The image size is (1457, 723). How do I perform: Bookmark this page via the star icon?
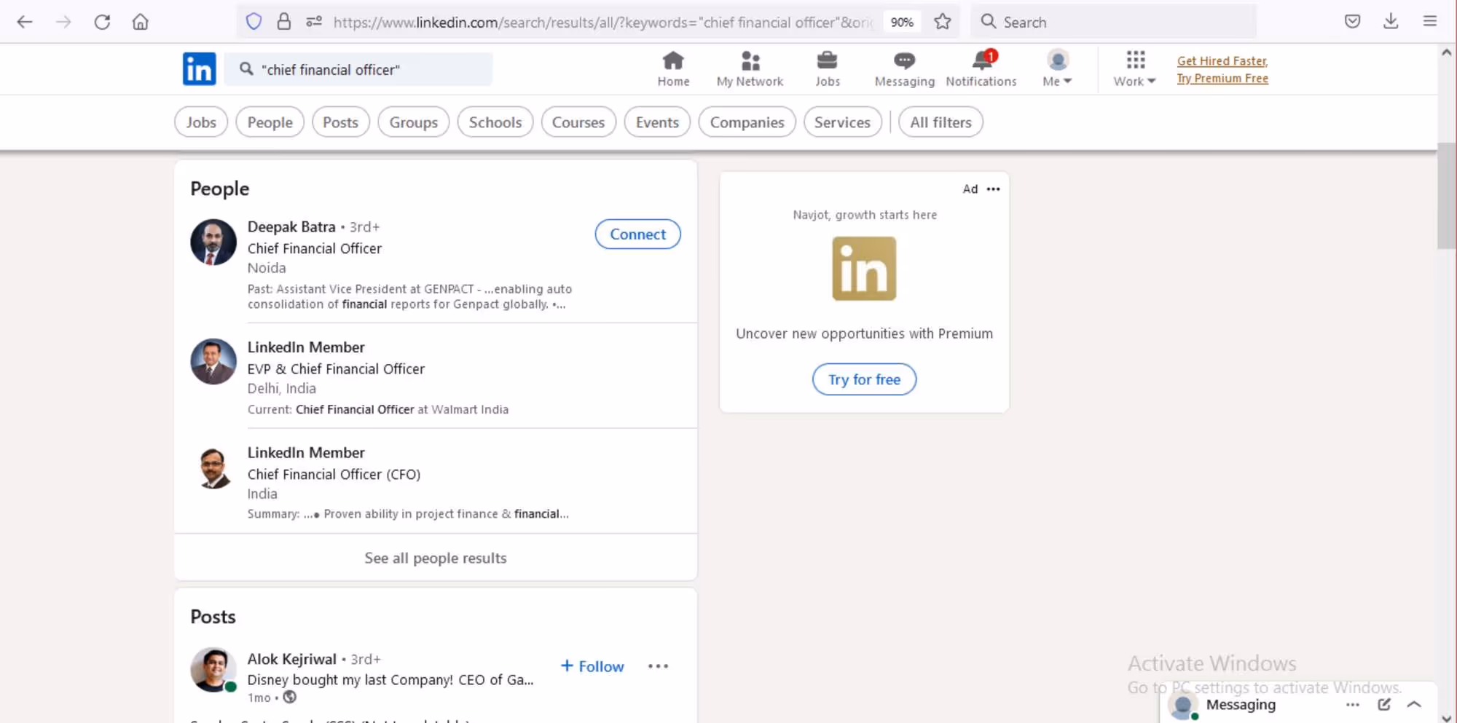[x=943, y=22]
